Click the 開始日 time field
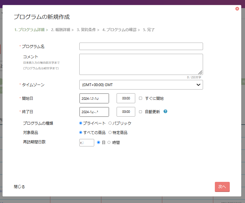The image size is (245, 203). pyautogui.click(x=126, y=98)
